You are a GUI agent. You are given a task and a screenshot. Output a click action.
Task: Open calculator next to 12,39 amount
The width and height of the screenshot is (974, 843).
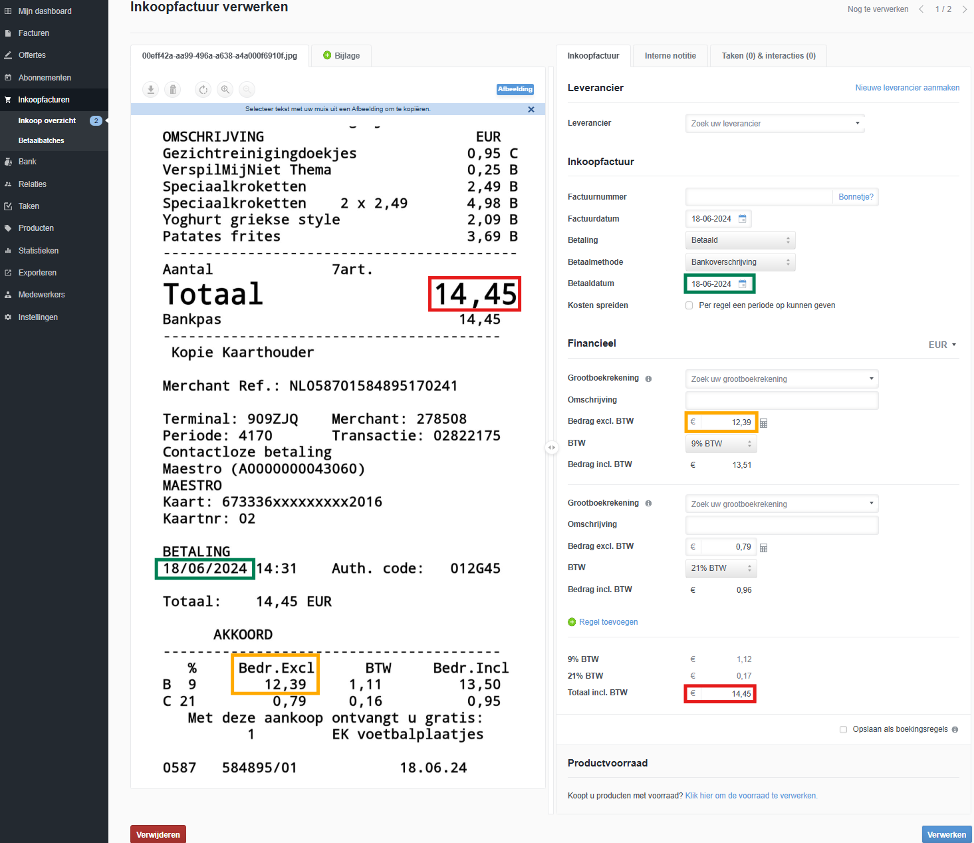point(763,423)
